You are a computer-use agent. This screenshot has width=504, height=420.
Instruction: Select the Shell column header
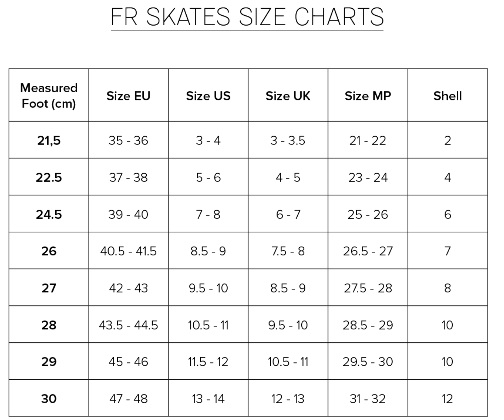[x=447, y=96]
